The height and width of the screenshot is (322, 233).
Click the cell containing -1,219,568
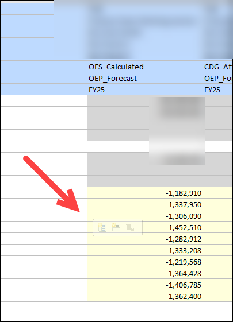pos(145,262)
